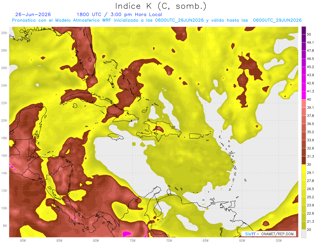The image size is (316, 244).
Task: Click the latitude label "24N"
Action: [x=4, y=86]
